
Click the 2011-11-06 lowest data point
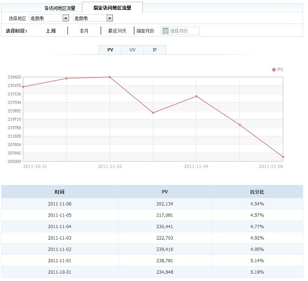pyautogui.click(x=283, y=157)
